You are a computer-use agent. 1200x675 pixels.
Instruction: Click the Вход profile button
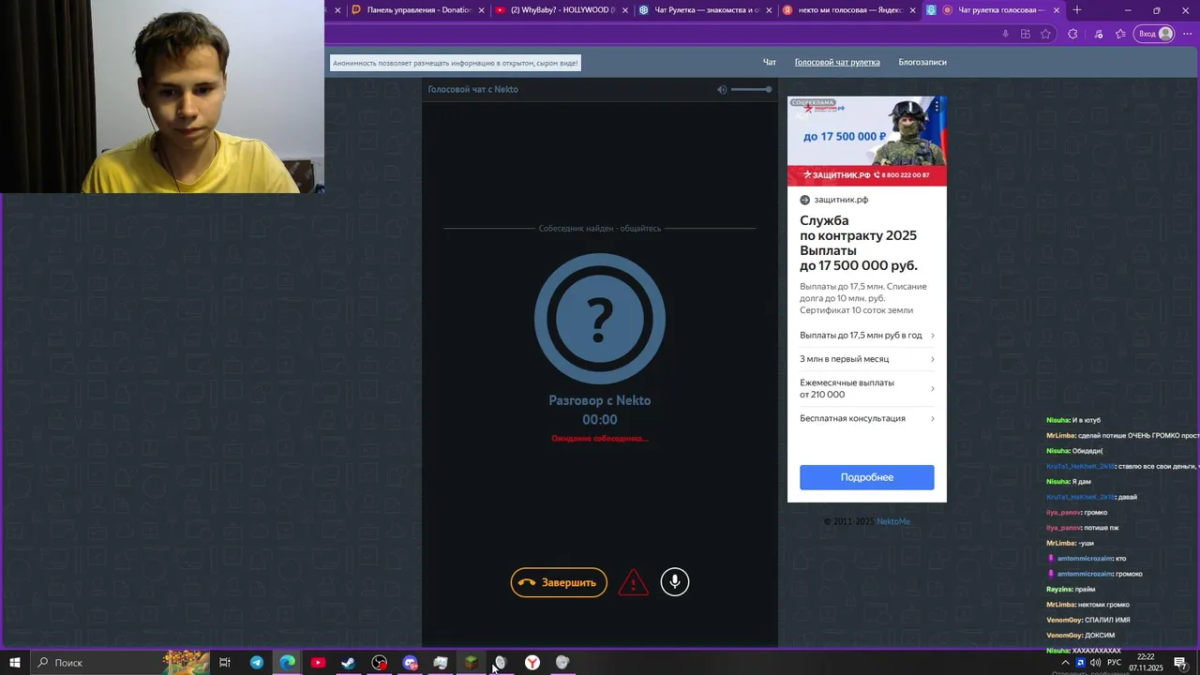tap(1154, 34)
